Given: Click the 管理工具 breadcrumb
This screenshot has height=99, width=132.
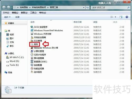Looking at the screenshot, I should tap(54, 7).
